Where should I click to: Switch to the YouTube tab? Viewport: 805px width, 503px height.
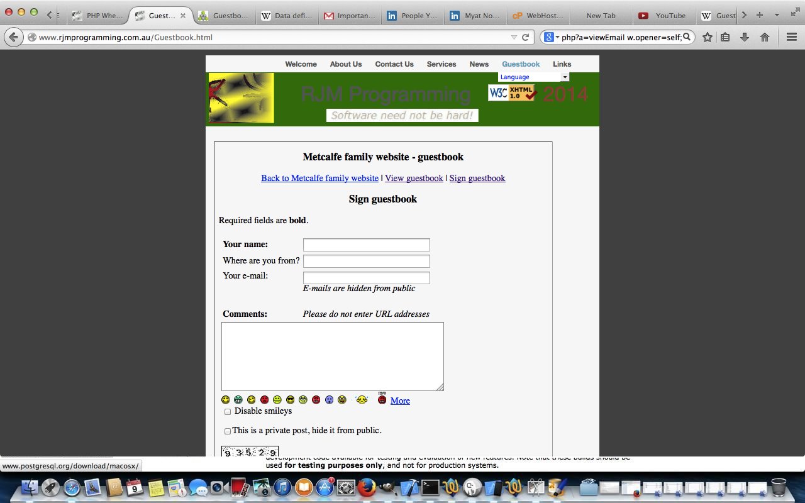point(664,16)
